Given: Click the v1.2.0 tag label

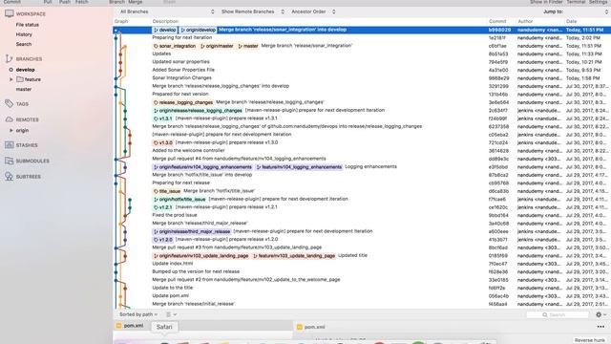Looking at the screenshot, I should tap(163, 240).
